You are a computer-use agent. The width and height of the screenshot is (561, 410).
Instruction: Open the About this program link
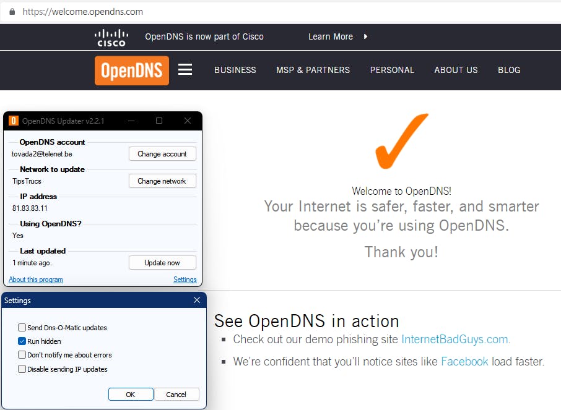[x=36, y=280]
